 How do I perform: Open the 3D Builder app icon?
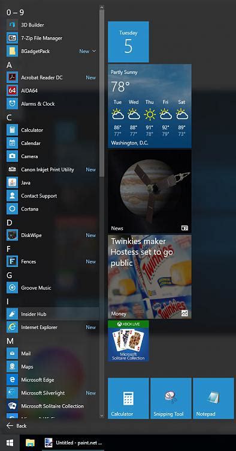[12, 25]
